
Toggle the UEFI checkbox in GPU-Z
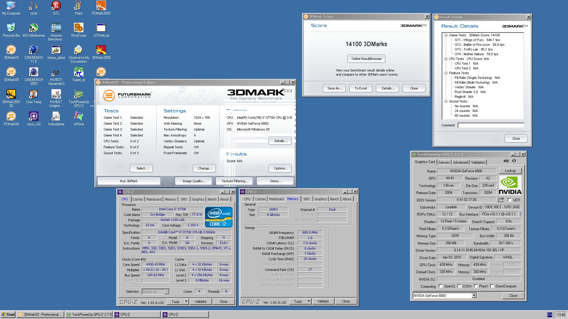[x=509, y=200]
